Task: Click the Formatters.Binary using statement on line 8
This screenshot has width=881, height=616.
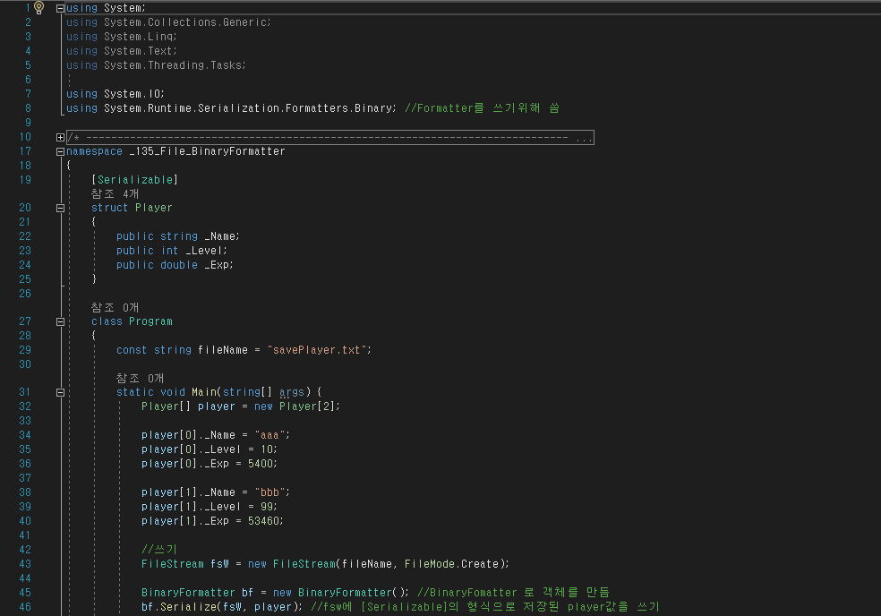Action: tap(231, 108)
